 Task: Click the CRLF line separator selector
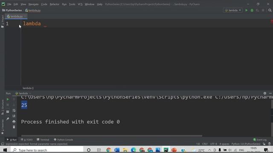point(205,144)
